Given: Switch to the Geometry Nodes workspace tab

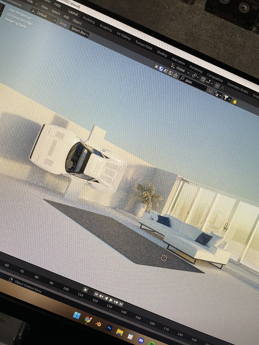Looking at the screenshot, I should pyautogui.click(x=238, y=88).
